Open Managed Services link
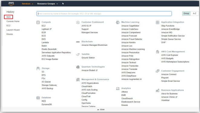This screenshot has width=200, height=113. coord(90,33)
